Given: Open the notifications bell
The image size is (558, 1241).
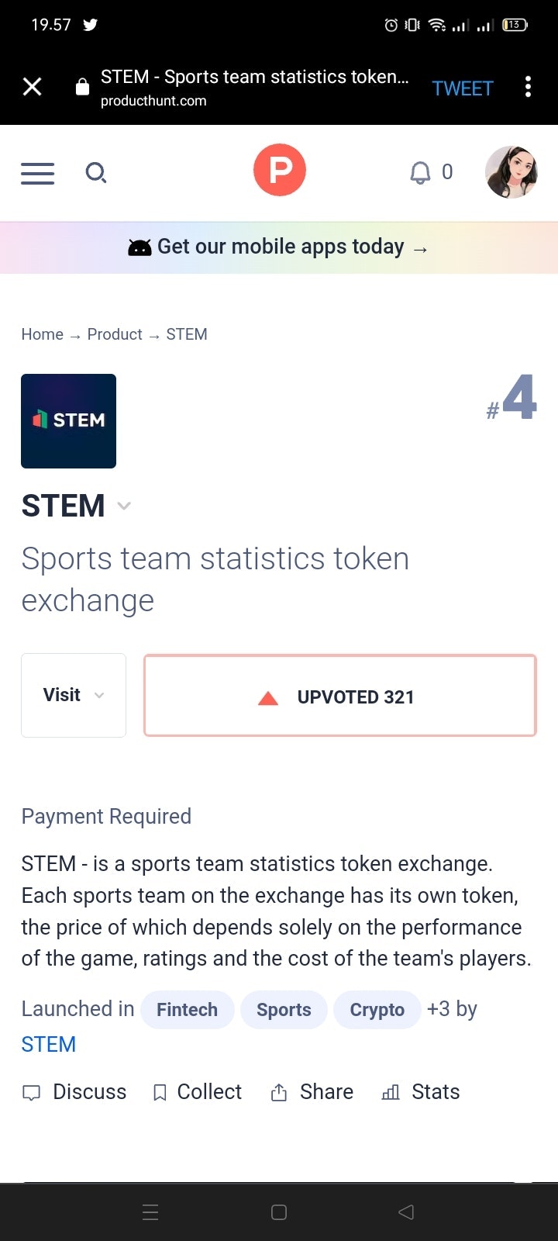Looking at the screenshot, I should (x=420, y=172).
